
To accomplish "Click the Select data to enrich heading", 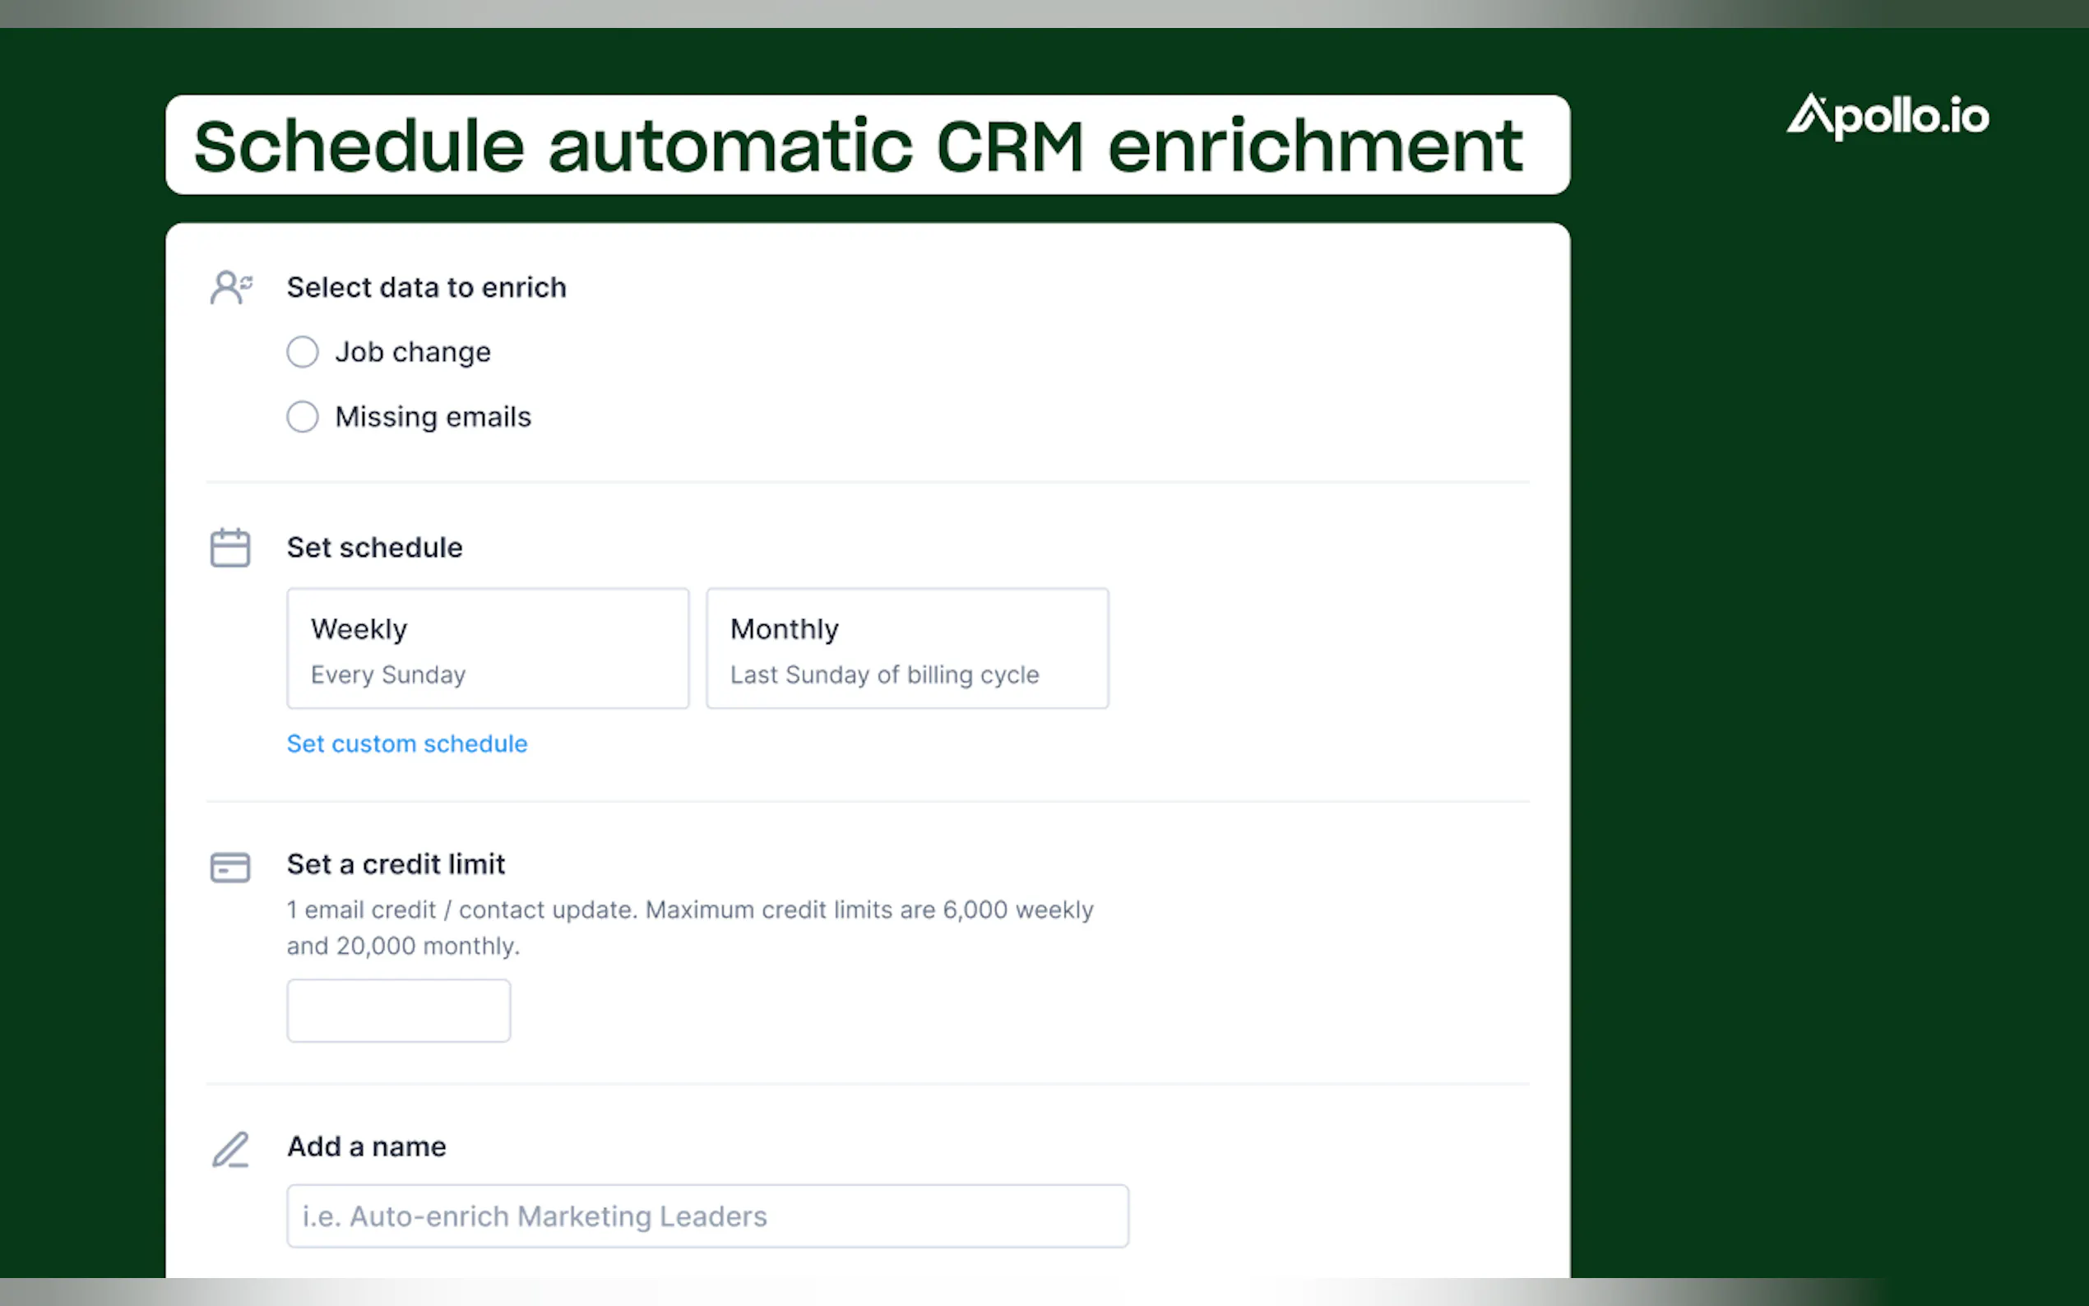I will point(427,288).
